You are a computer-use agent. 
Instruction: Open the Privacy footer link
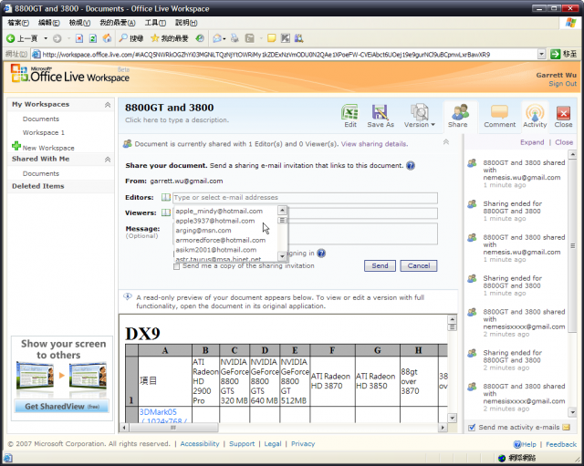[x=303, y=444]
